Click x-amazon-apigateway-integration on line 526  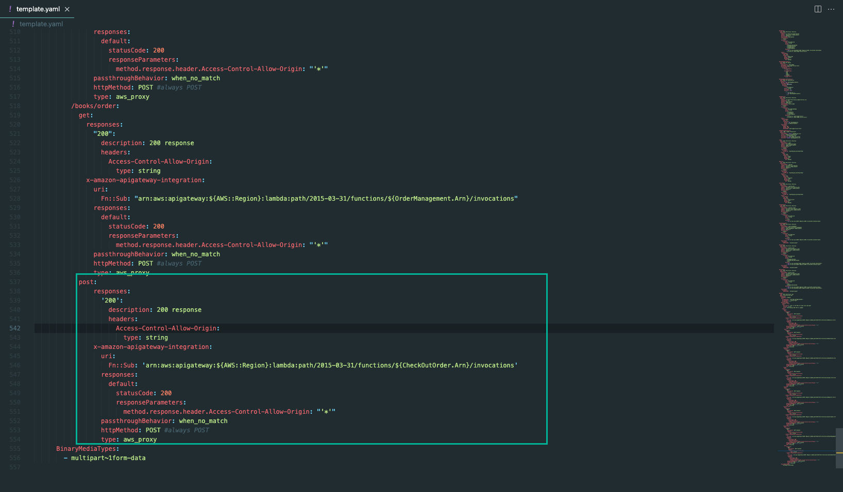point(145,180)
